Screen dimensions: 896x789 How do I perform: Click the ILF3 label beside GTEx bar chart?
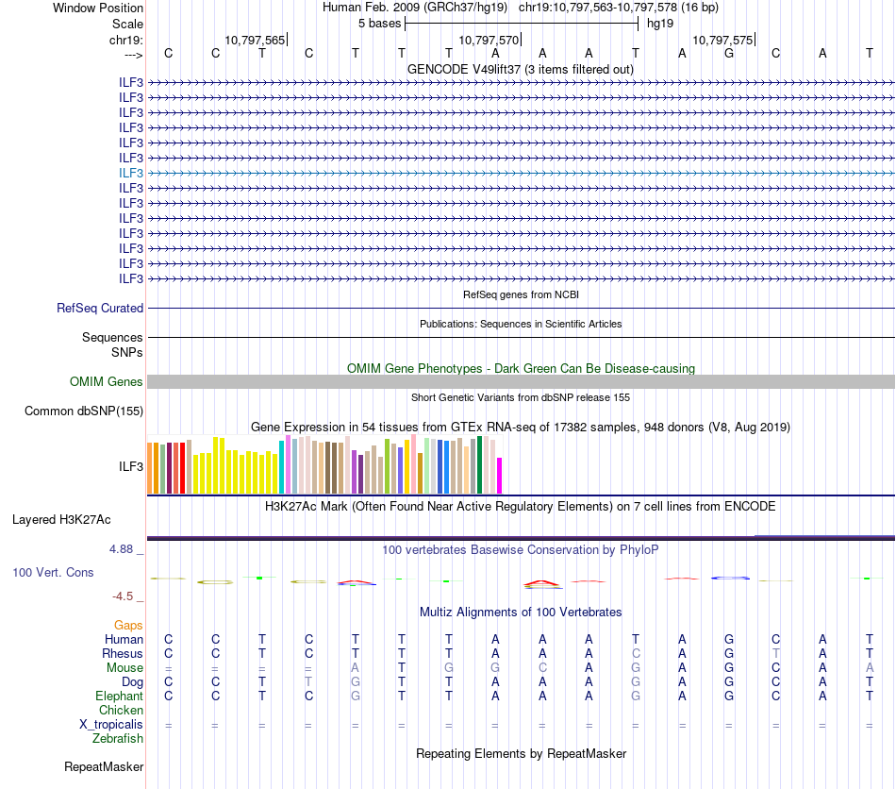(131, 466)
